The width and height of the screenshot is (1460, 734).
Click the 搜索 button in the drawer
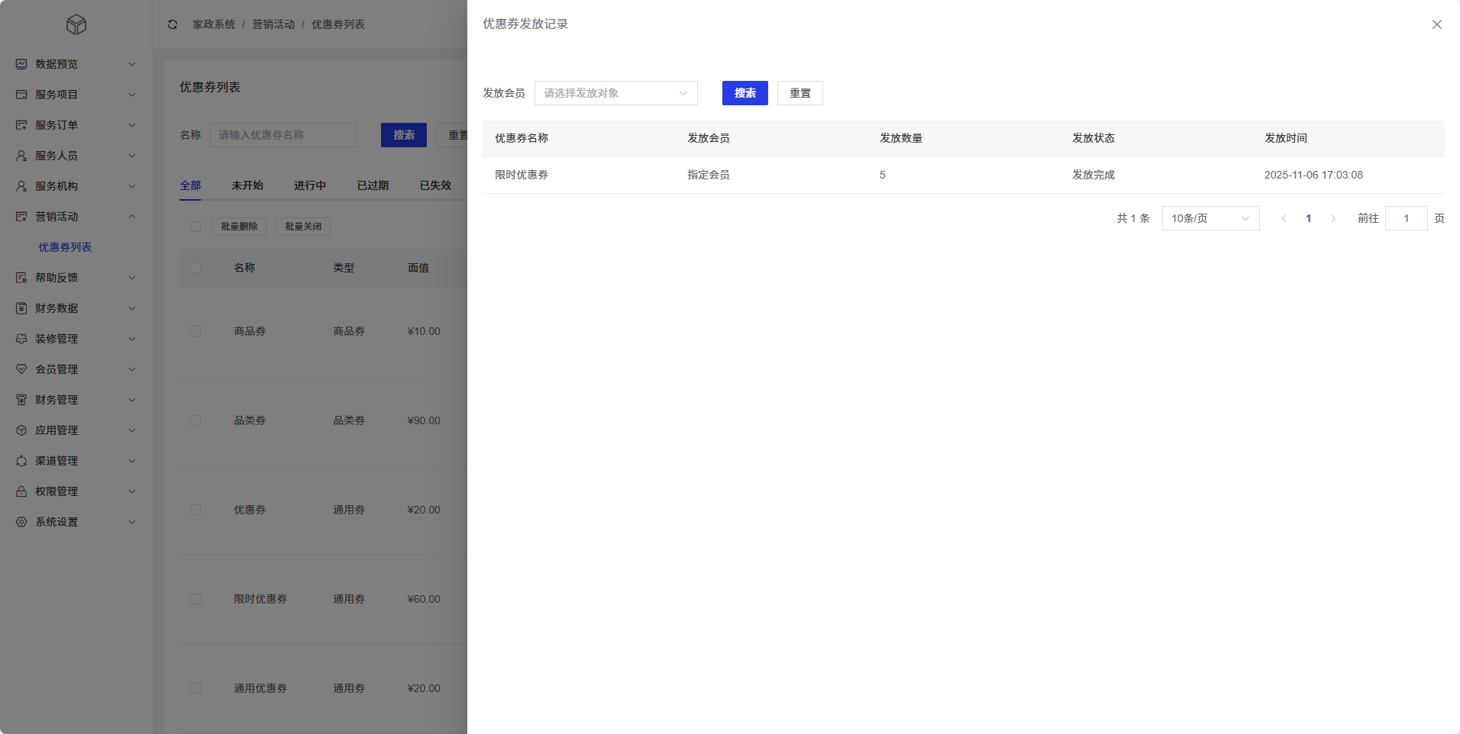tap(744, 92)
